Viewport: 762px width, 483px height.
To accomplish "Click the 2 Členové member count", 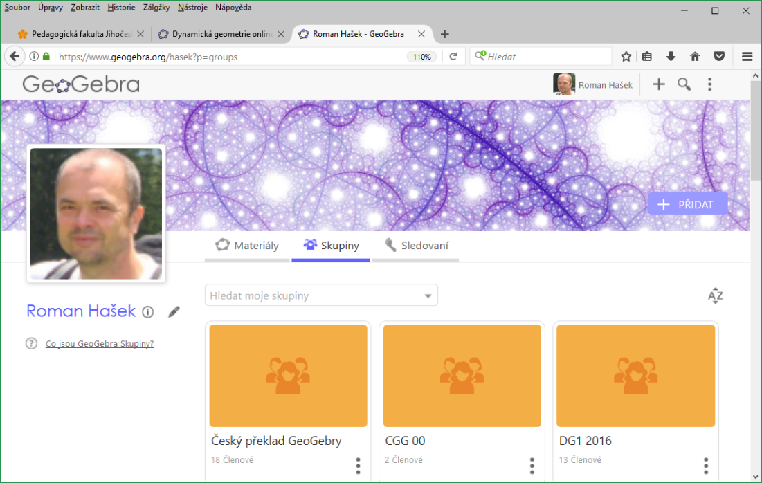I will [404, 459].
